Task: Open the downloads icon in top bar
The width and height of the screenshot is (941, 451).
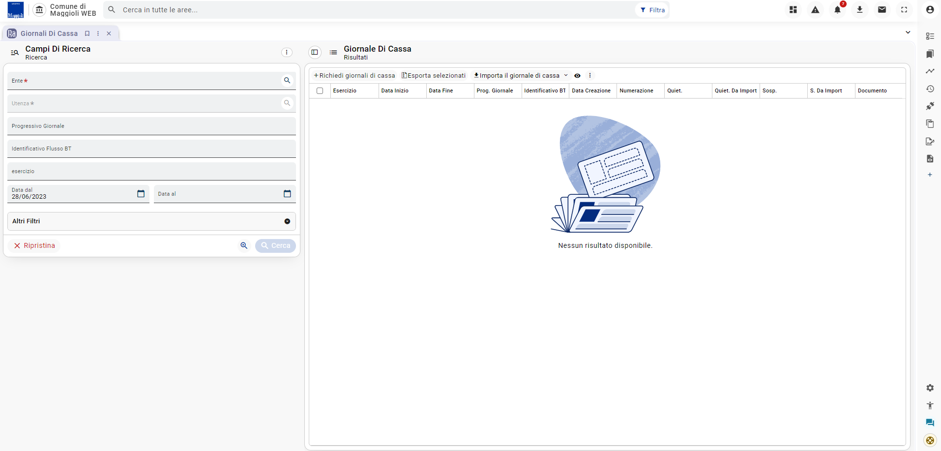Action: [860, 10]
